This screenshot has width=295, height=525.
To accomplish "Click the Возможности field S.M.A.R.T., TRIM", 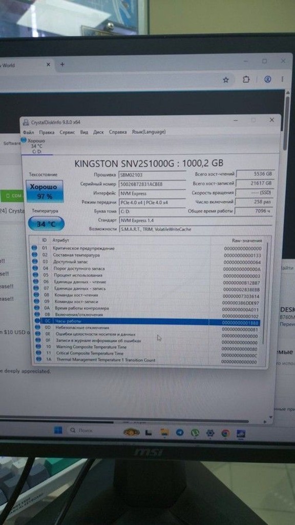I will (x=195, y=229).
